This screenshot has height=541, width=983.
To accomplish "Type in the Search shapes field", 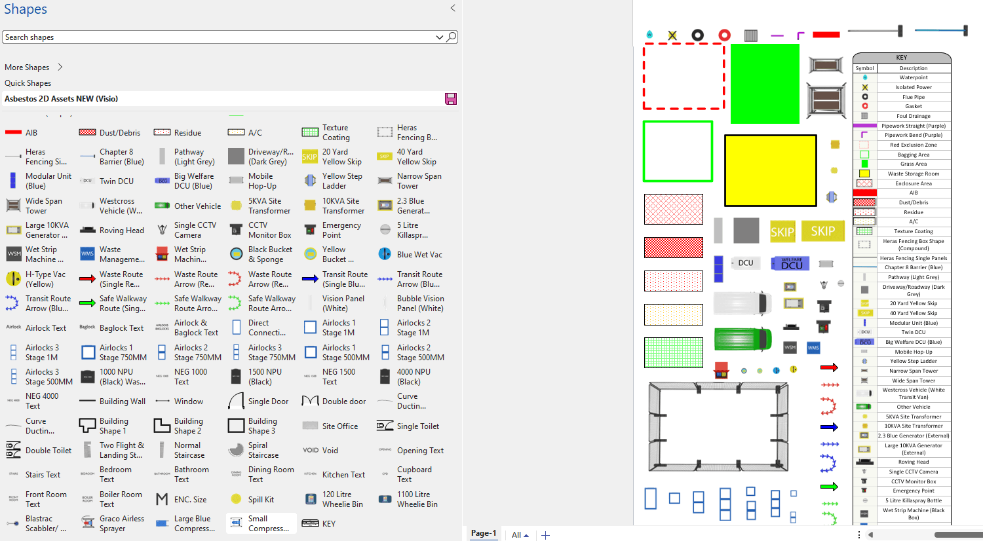I will click(216, 37).
